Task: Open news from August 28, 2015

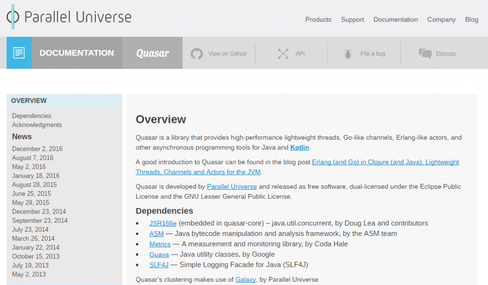Action: tap(34, 185)
